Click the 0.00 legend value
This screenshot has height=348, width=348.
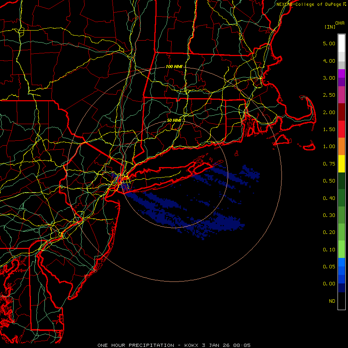click(329, 284)
